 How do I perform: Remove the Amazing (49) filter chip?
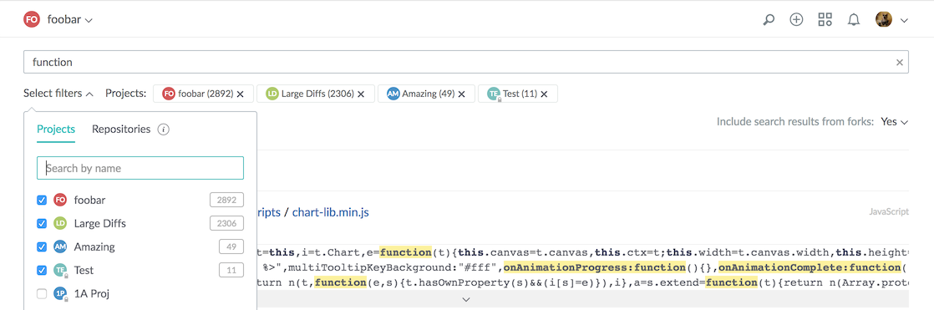[x=462, y=94]
